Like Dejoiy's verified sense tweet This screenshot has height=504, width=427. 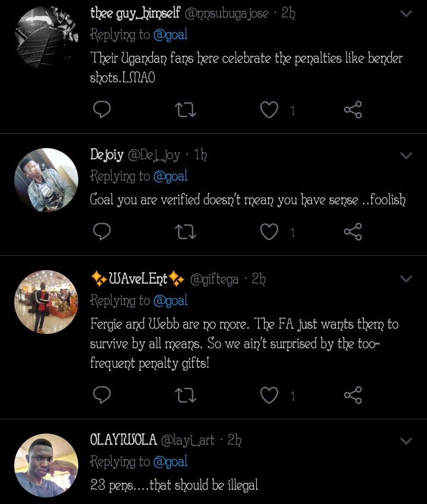(x=270, y=232)
